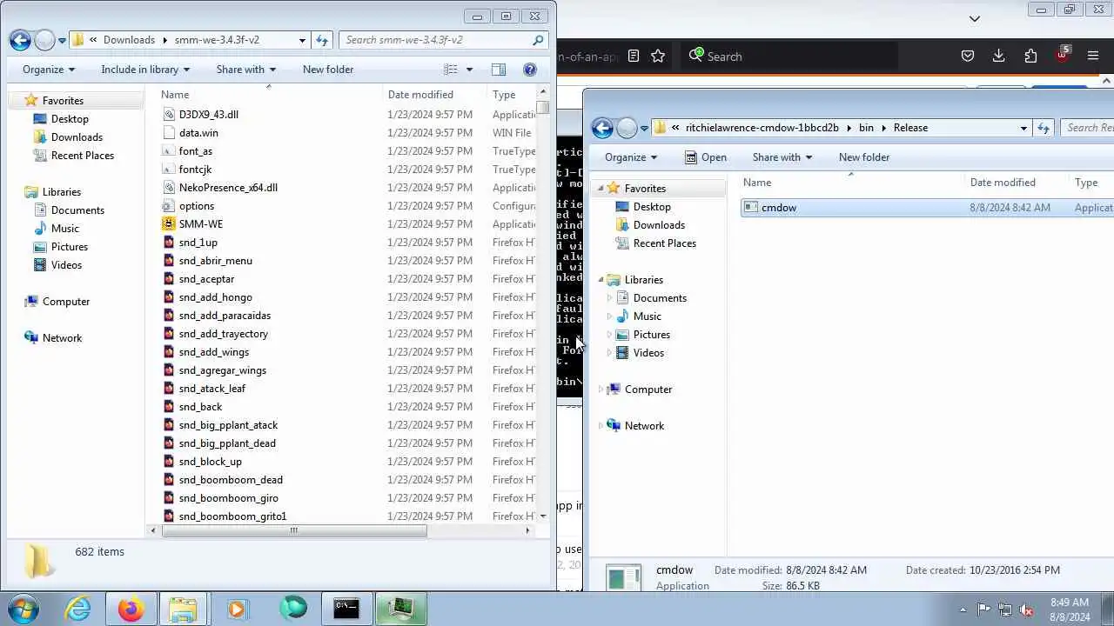This screenshot has width=1114, height=626.
Task: Open Share with dropdown in smm-we window
Action: click(246, 70)
